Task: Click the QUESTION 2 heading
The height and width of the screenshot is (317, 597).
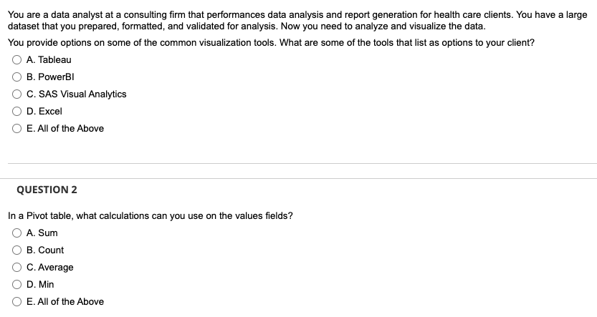Action: click(x=47, y=190)
